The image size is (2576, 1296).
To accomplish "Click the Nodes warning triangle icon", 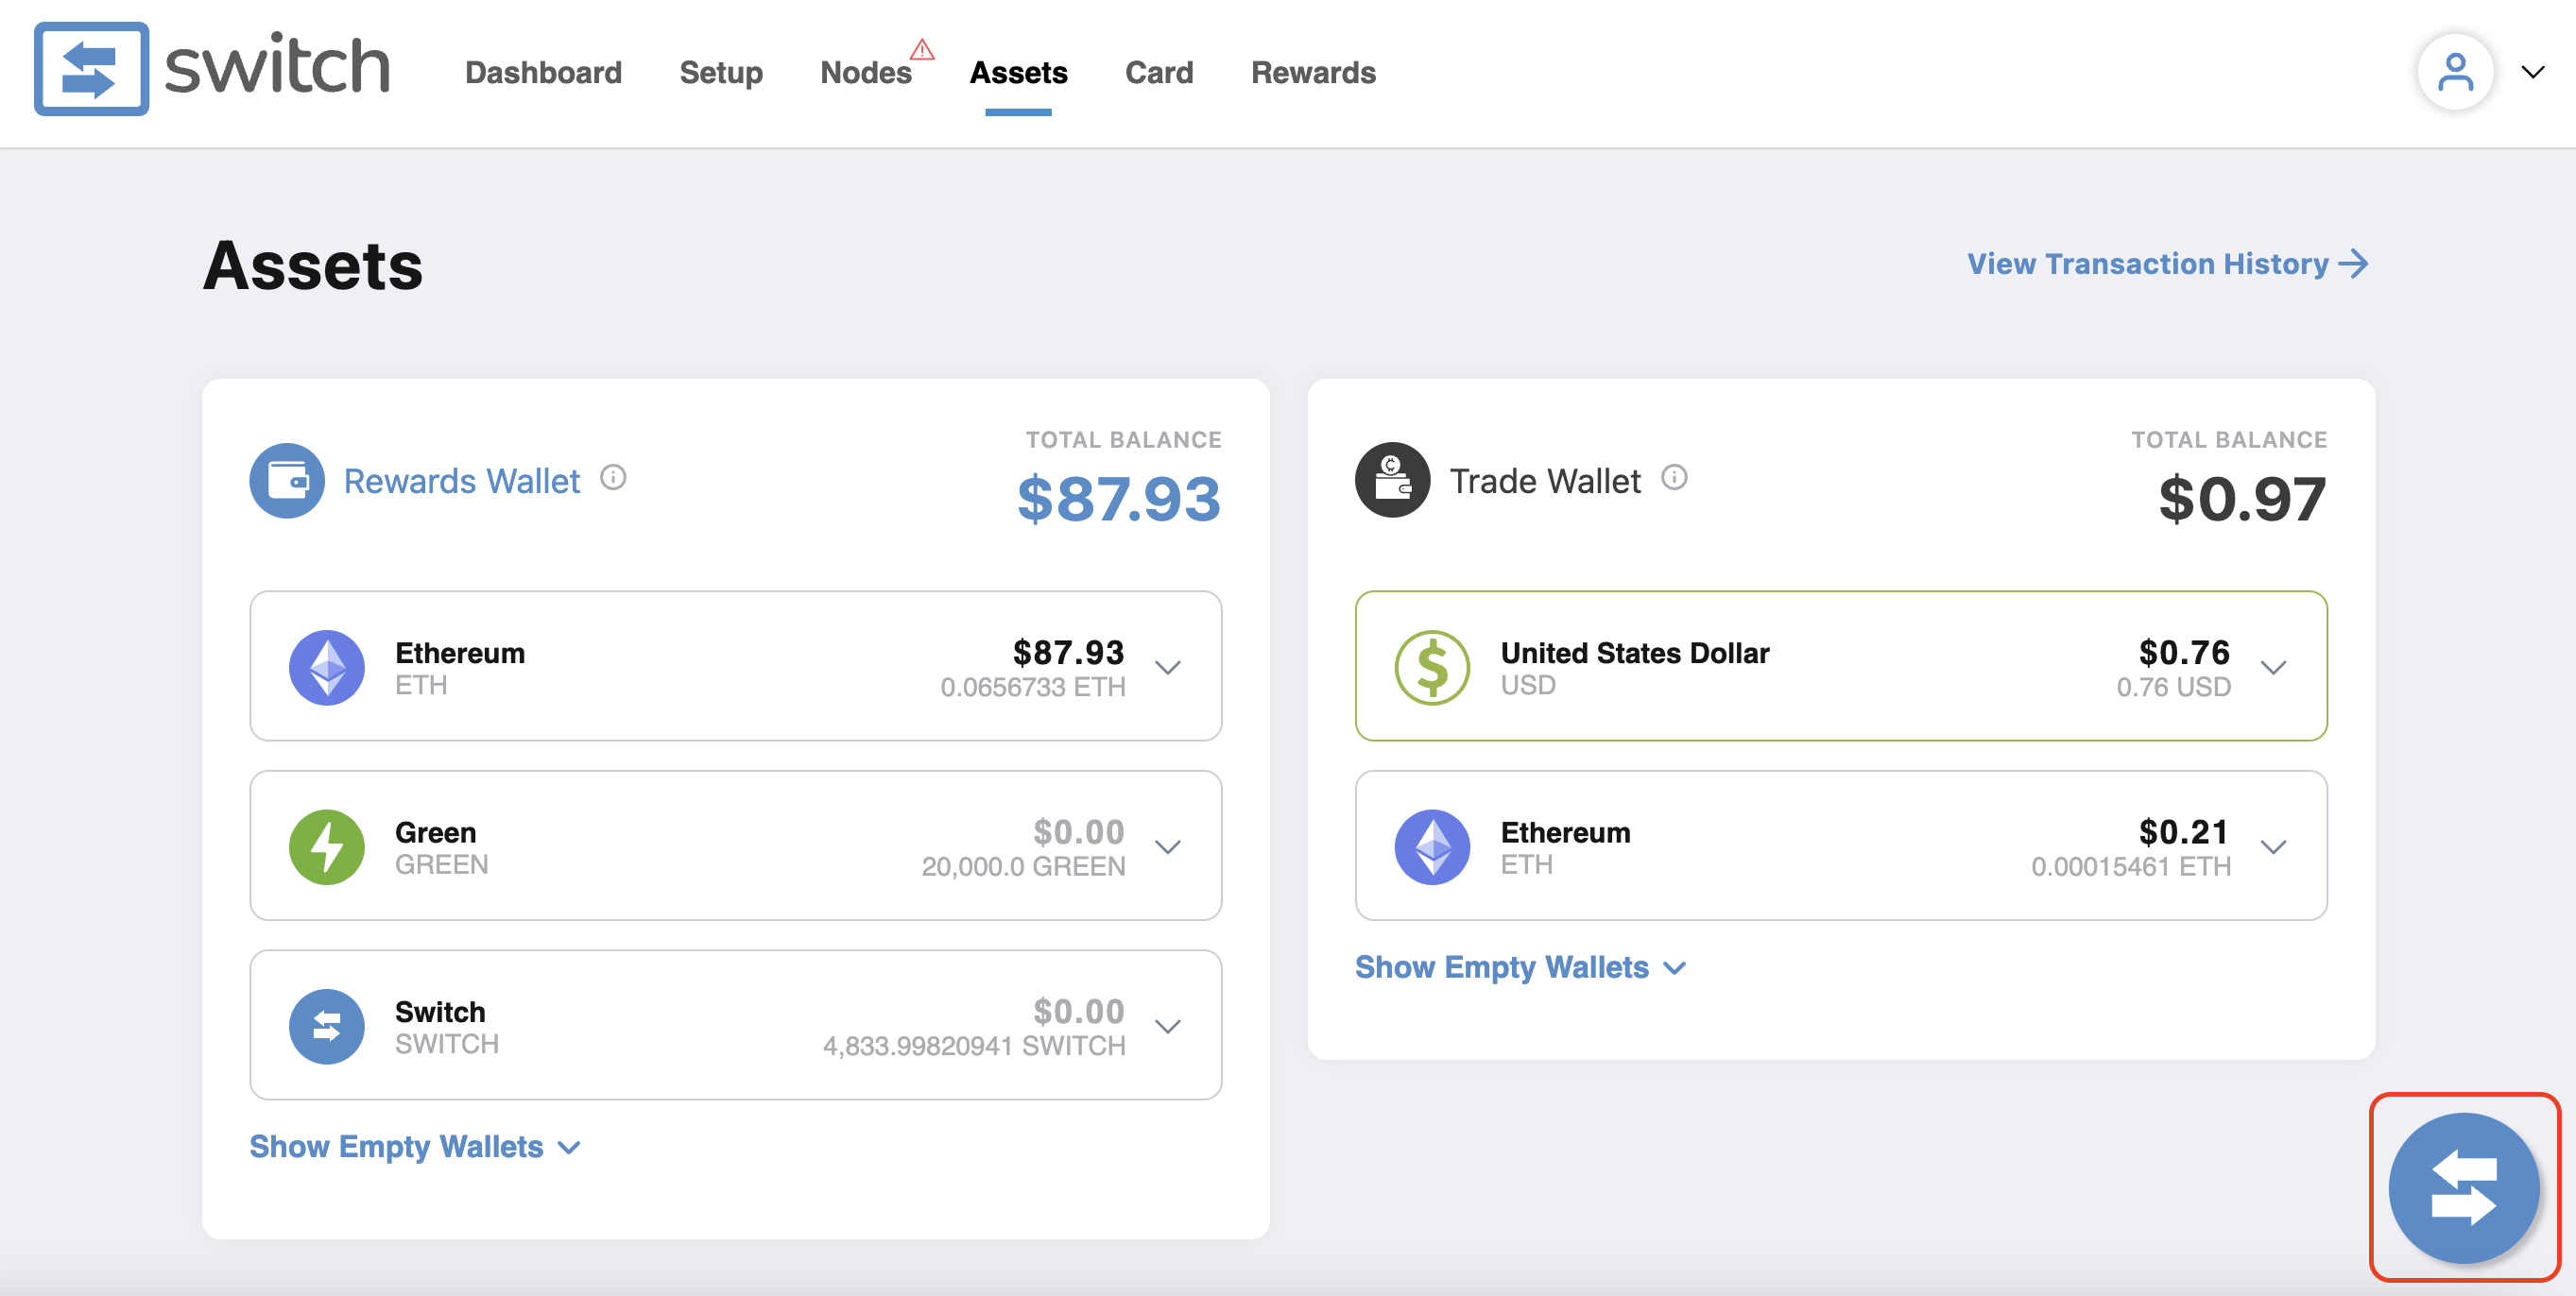I will [x=922, y=49].
